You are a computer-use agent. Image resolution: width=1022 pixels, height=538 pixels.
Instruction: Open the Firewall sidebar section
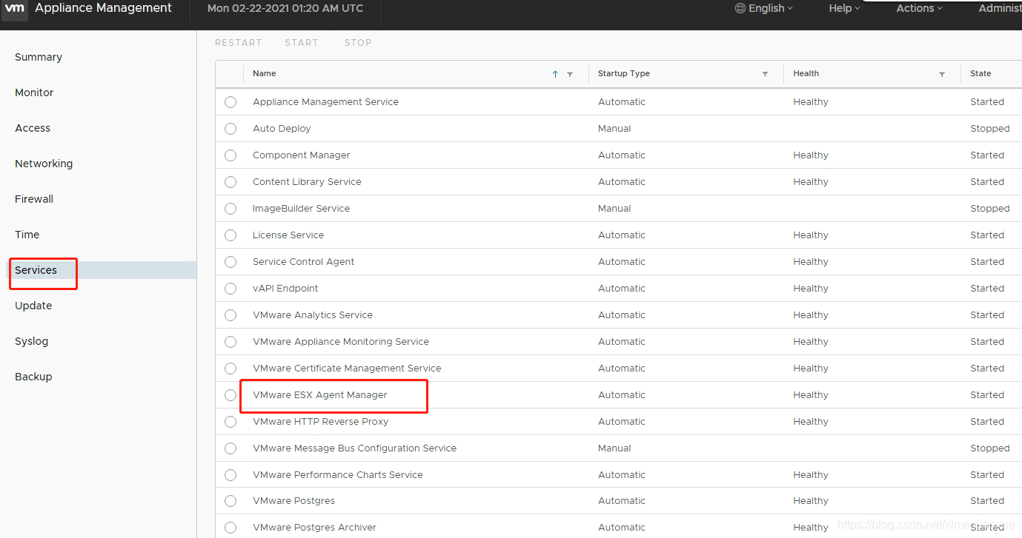tap(34, 199)
